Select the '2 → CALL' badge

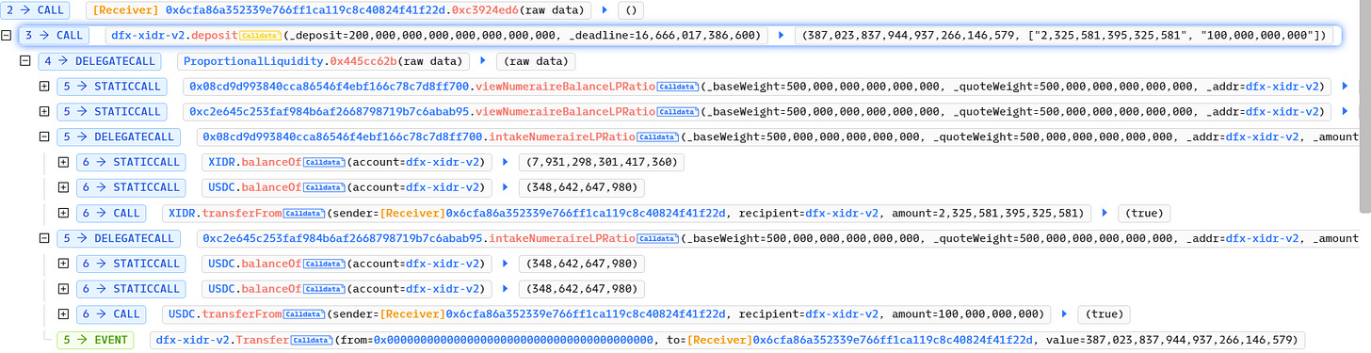(x=35, y=11)
